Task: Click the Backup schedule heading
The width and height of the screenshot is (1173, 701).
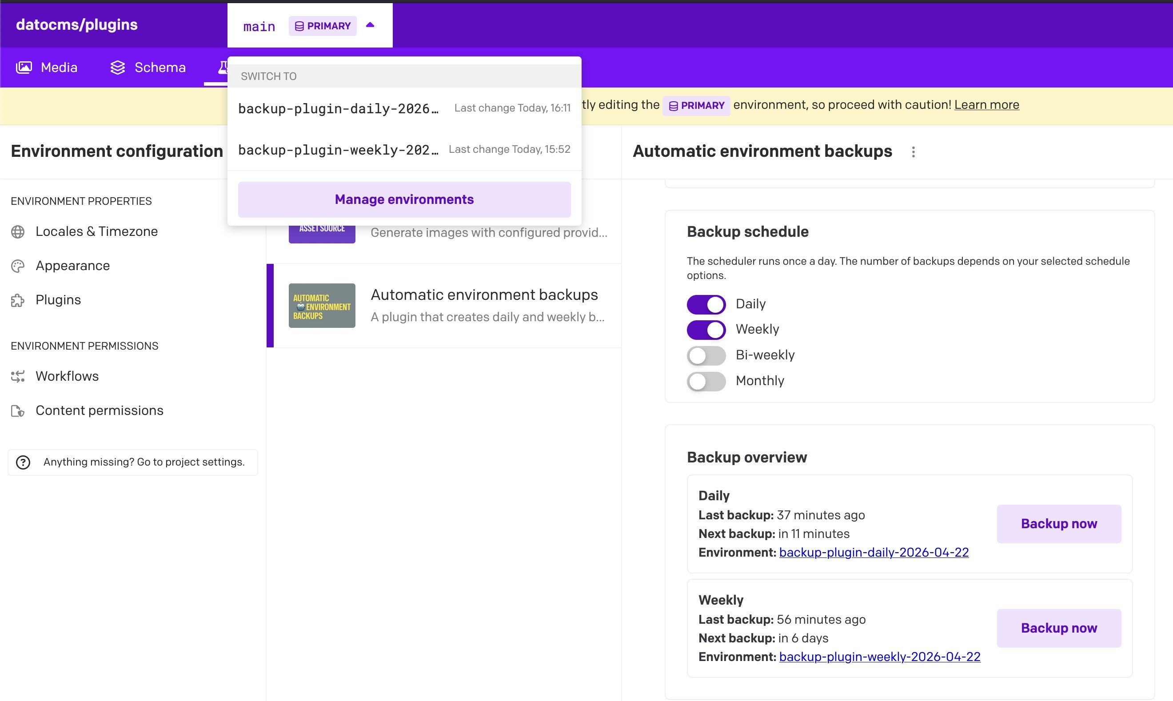Action: click(x=747, y=232)
